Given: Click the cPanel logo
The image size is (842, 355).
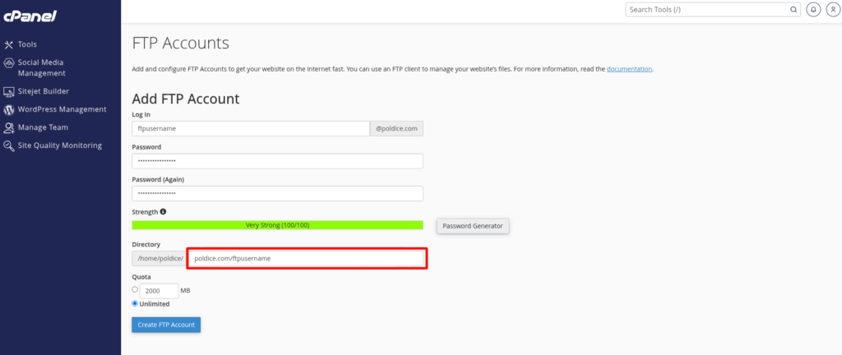Looking at the screenshot, I should coord(29,16).
